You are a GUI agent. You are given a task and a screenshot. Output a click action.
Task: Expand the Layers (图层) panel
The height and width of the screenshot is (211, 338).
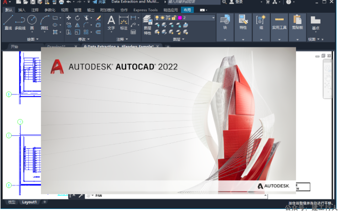[x=178, y=39]
